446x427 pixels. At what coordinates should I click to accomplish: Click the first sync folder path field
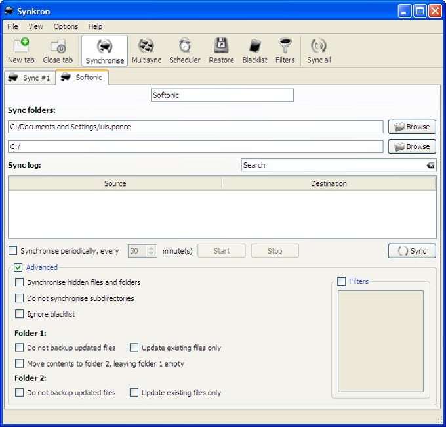pos(195,127)
